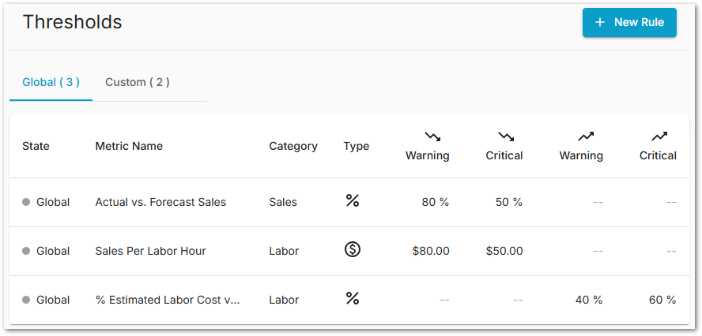Click percent type icon for Actual vs. Forecast Sales
The height and width of the screenshot is (336, 702).
coord(353,201)
